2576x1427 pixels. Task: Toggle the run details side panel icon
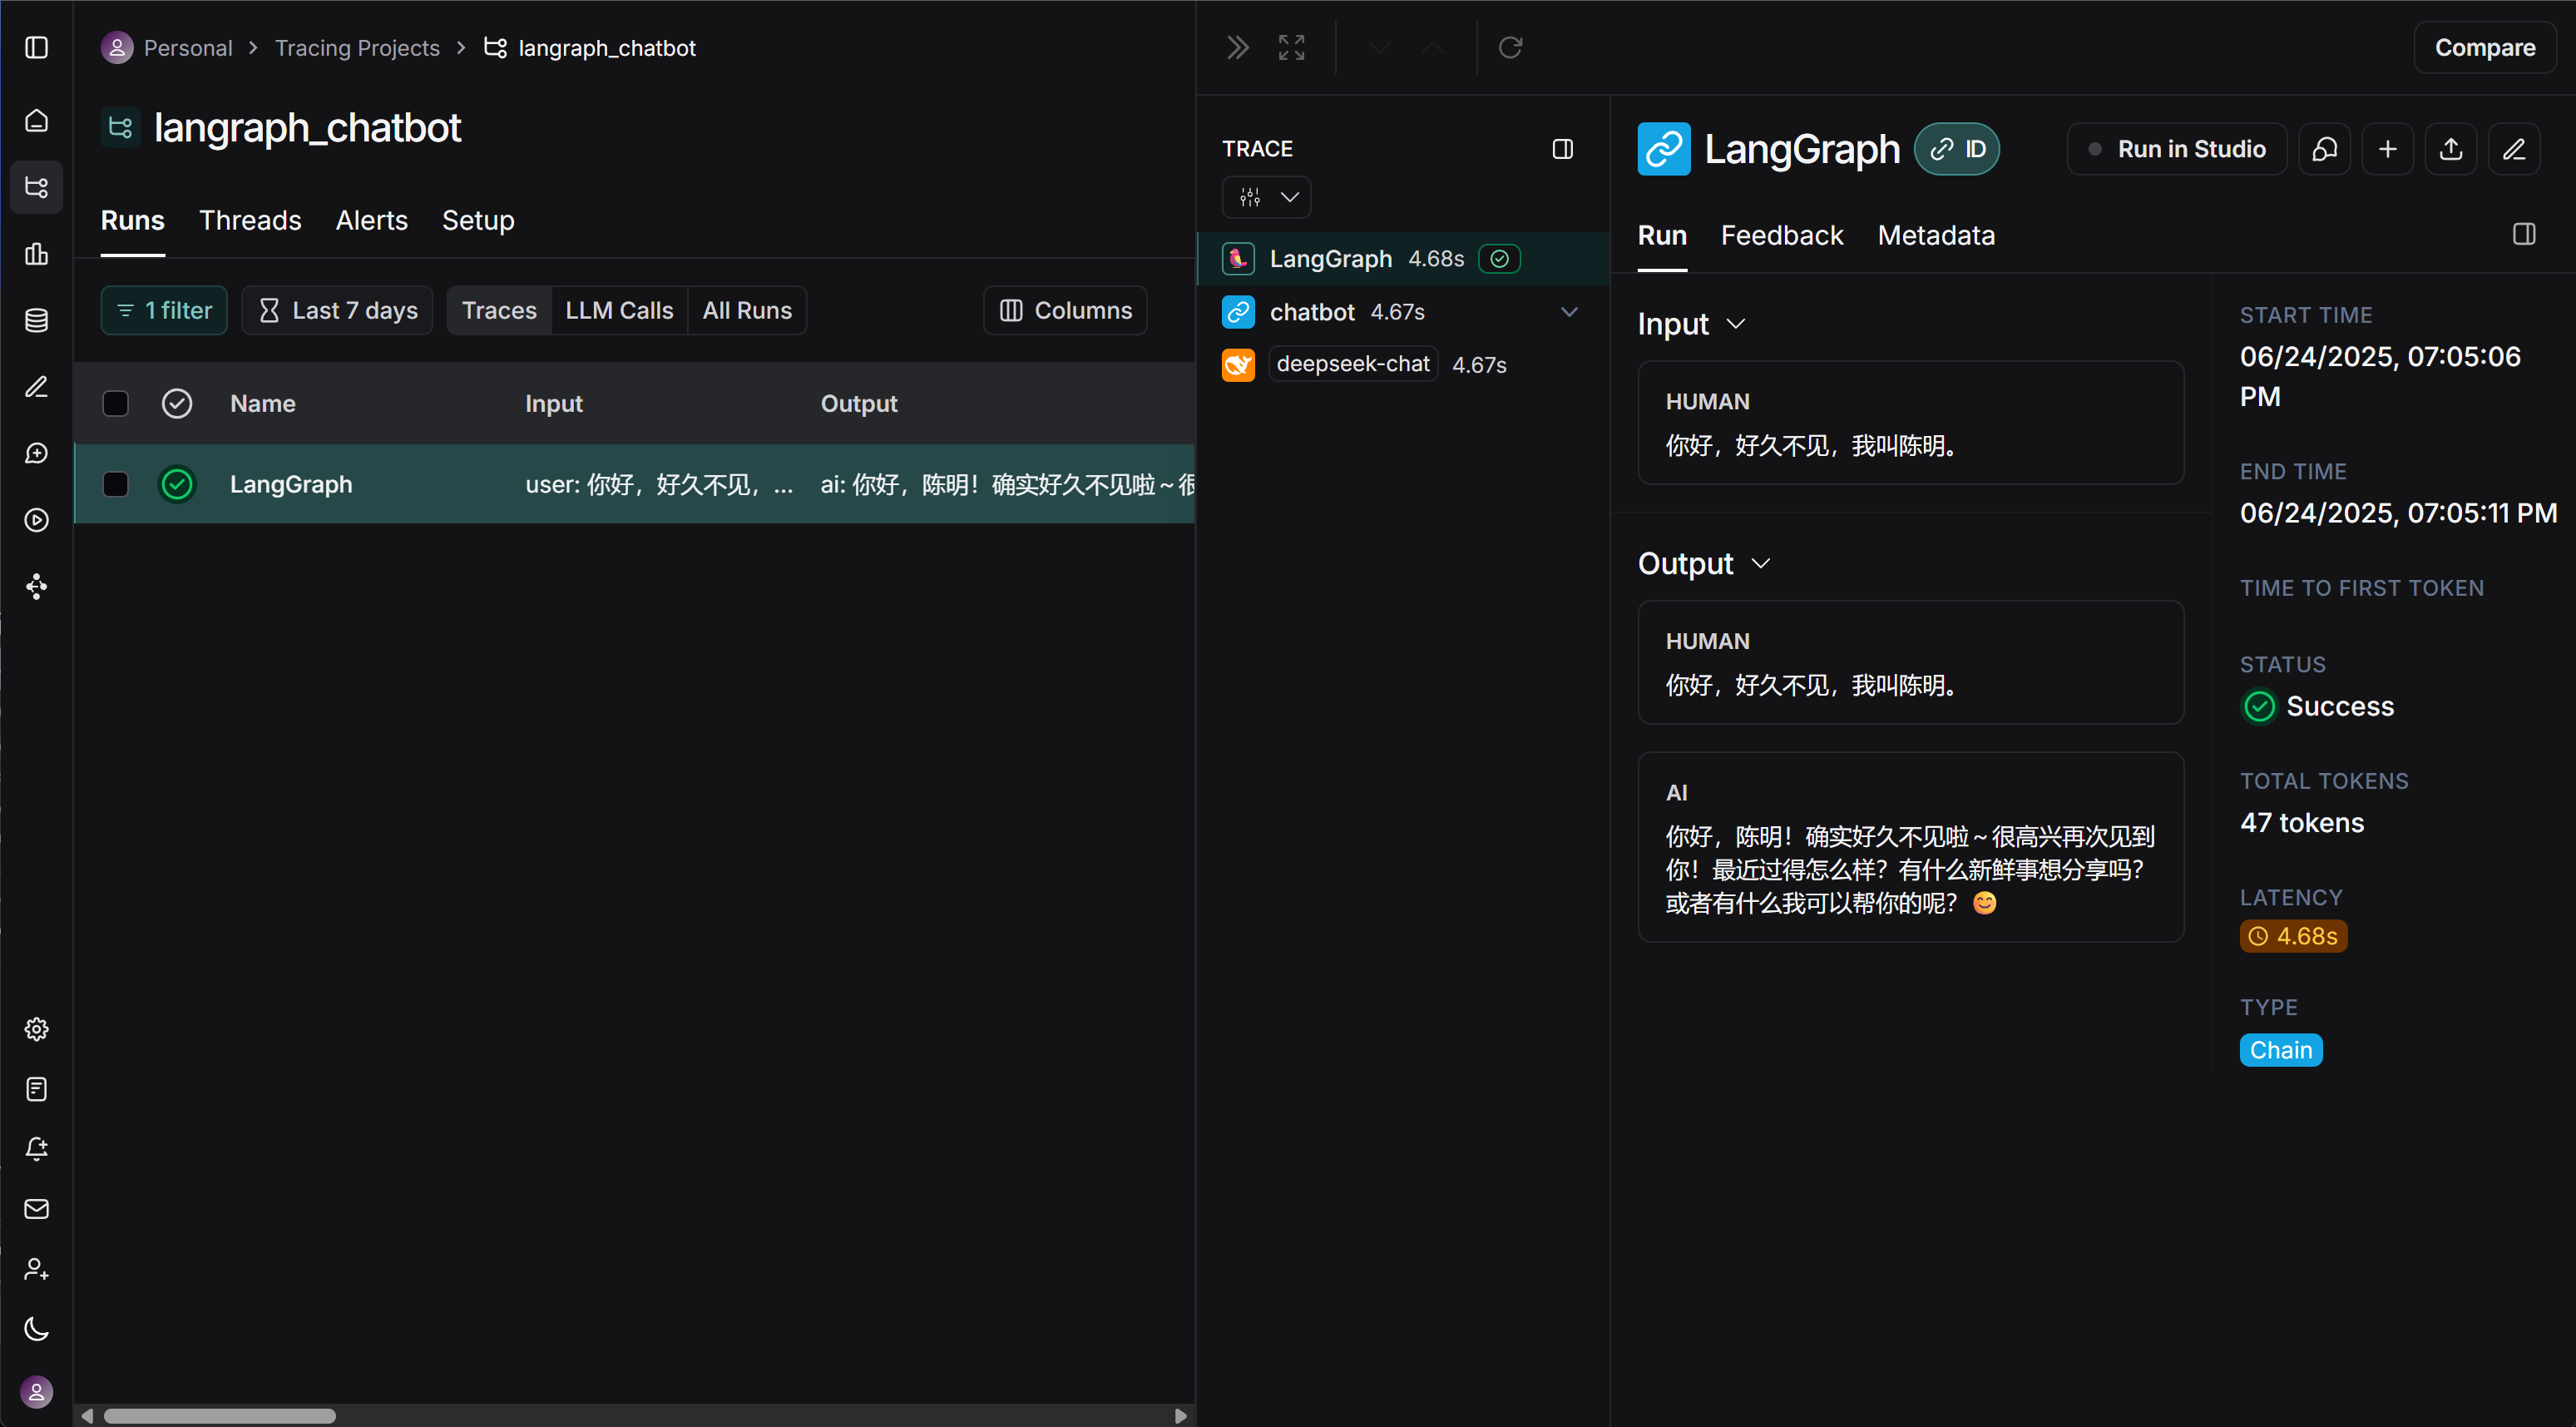[x=2524, y=234]
